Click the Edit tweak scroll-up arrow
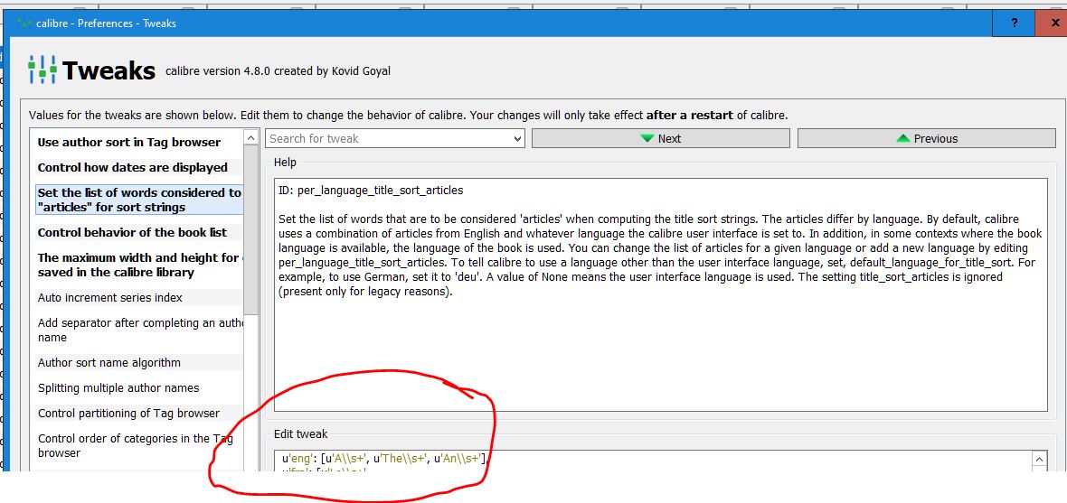 coord(1039,460)
